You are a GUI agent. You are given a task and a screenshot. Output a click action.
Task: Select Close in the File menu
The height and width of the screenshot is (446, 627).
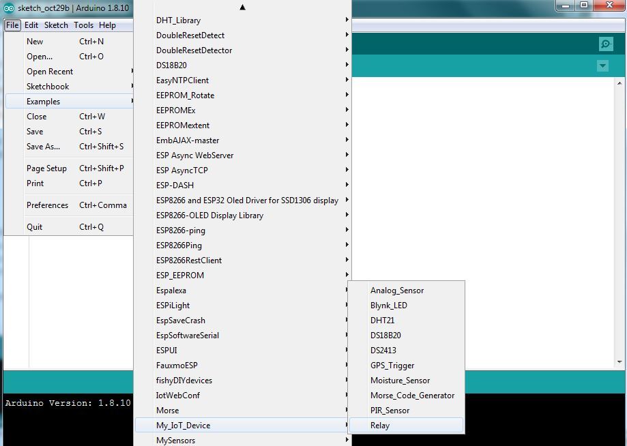(69, 117)
